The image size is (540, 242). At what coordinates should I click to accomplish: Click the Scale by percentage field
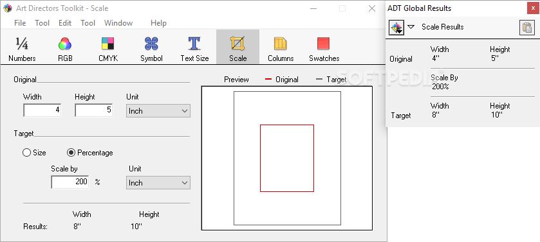click(x=70, y=182)
